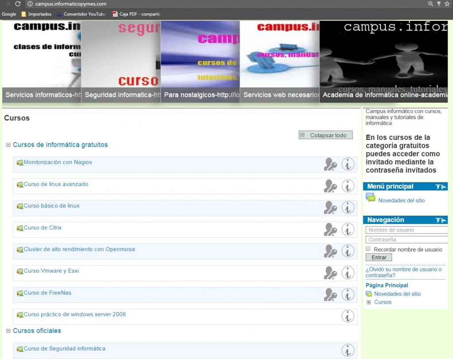Open the Curso de Citrix link

(43, 228)
